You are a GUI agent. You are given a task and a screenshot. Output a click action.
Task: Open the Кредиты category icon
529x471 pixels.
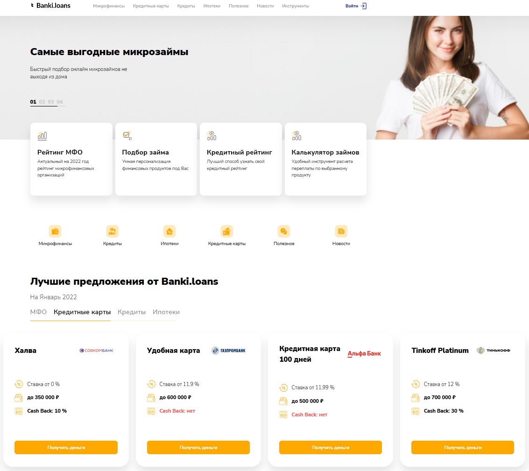(x=113, y=232)
